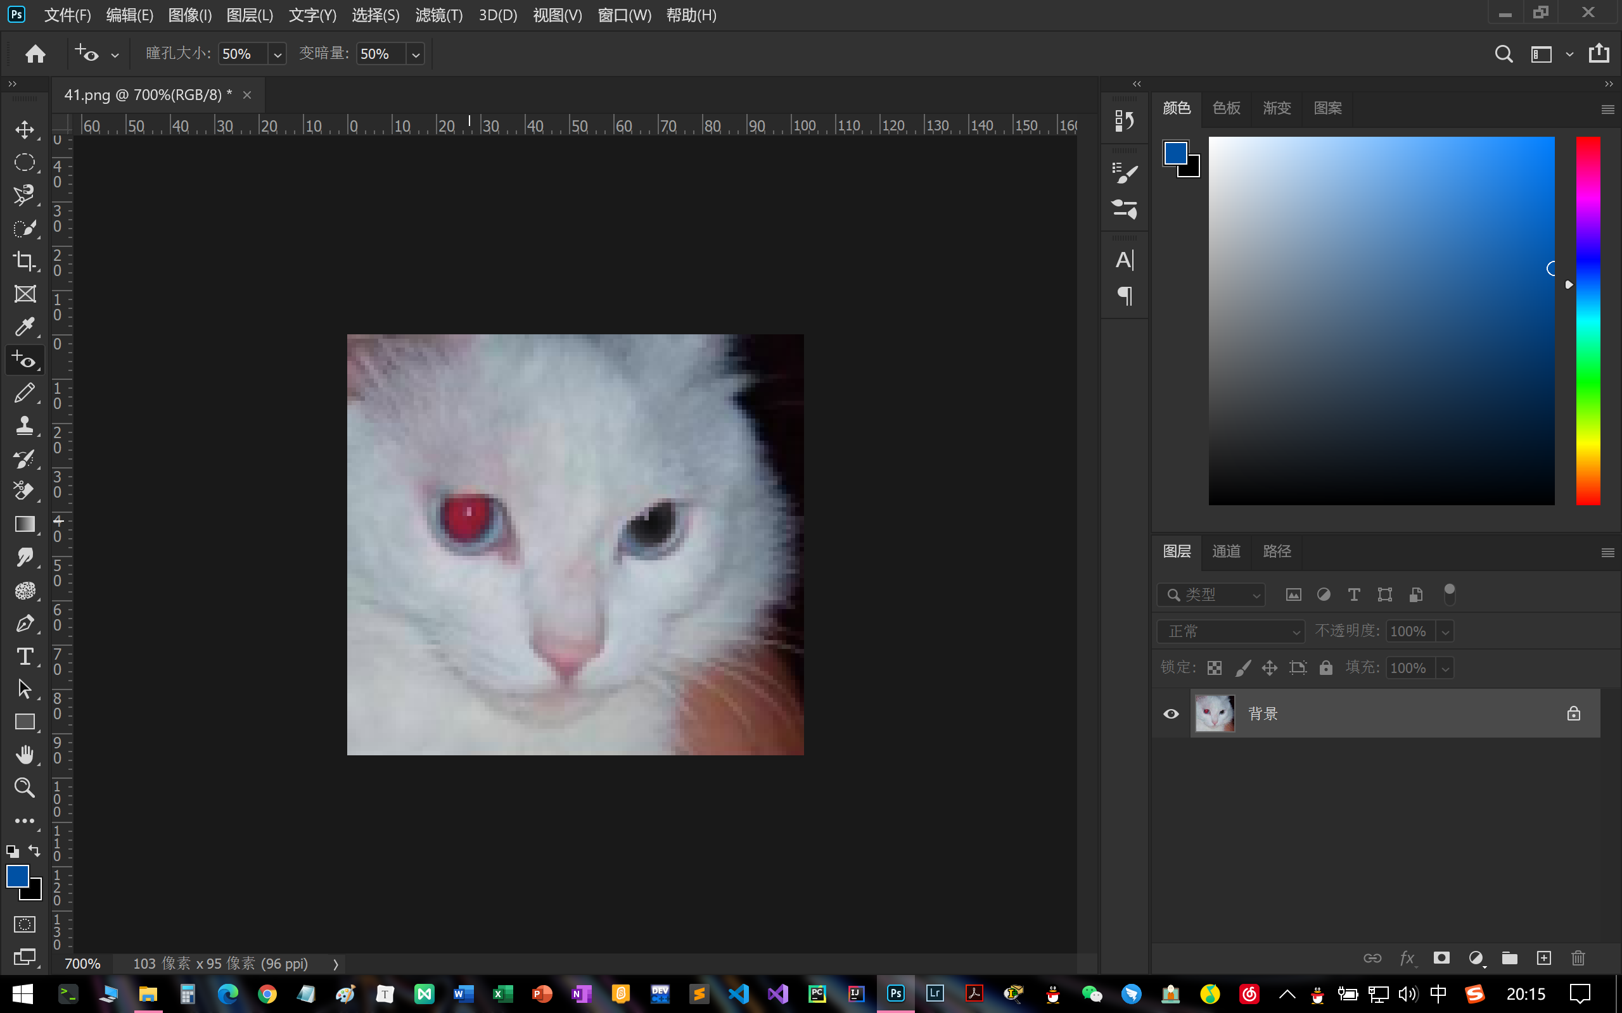Click the Home button

(35, 54)
